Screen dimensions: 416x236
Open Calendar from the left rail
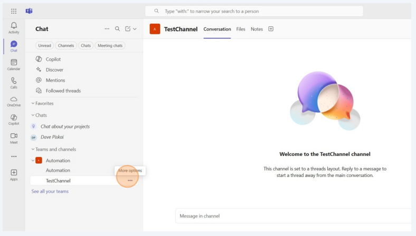tap(14, 64)
